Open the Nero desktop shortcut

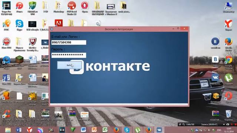pyautogui.click(x=6, y=43)
